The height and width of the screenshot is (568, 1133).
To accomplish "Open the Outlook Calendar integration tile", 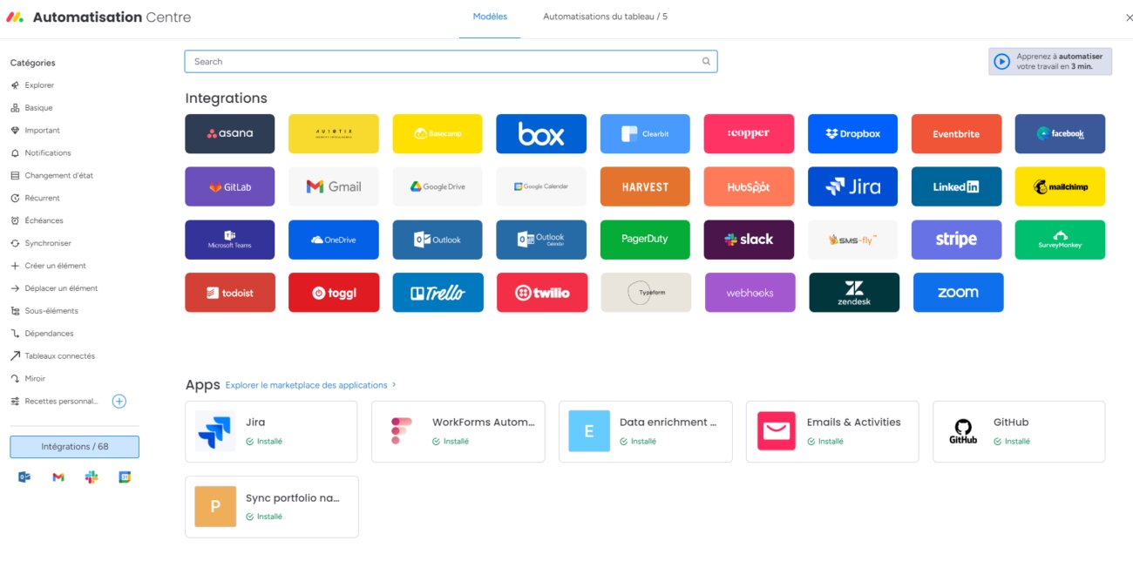I will pyautogui.click(x=541, y=240).
